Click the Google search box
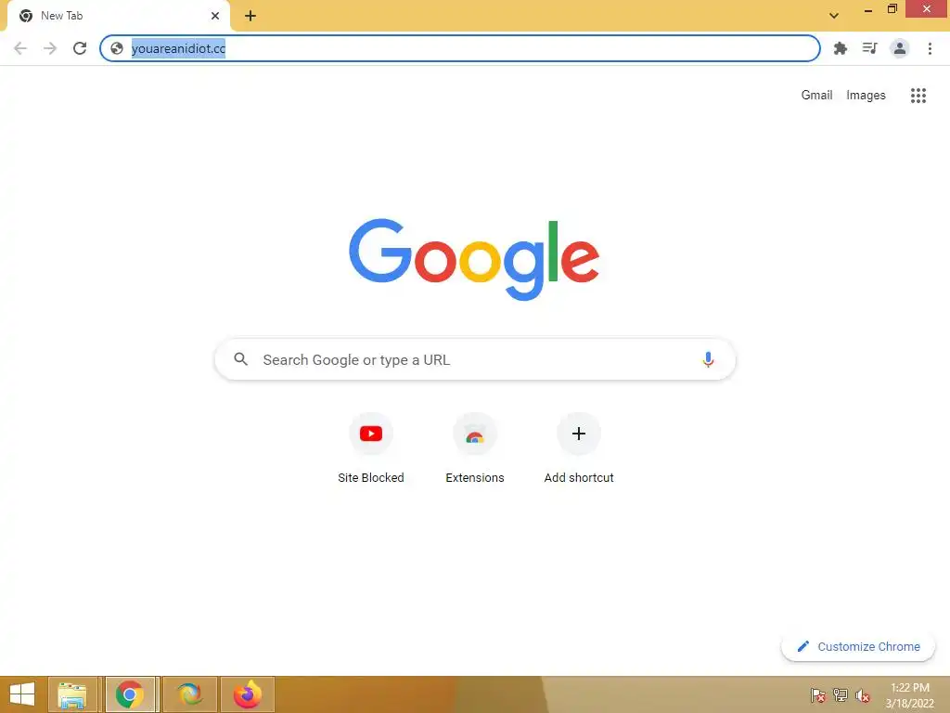This screenshot has height=713, width=950. pyautogui.click(x=475, y=359)
